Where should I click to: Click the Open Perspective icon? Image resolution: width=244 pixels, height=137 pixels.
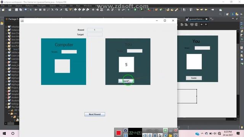(227, 14)
